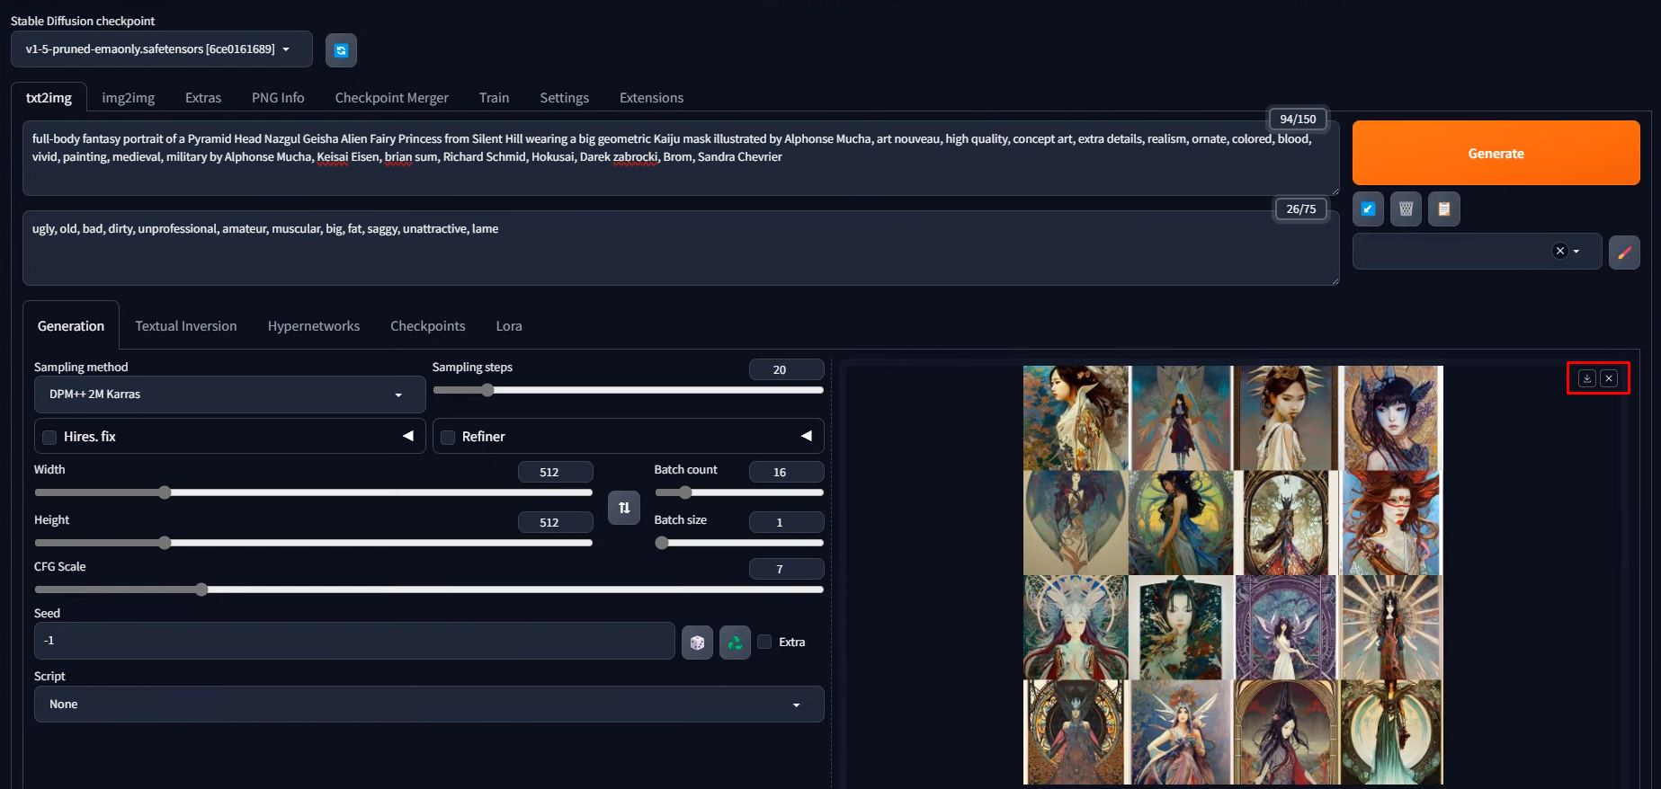Click the Sampling steps number box

(786, 369)
